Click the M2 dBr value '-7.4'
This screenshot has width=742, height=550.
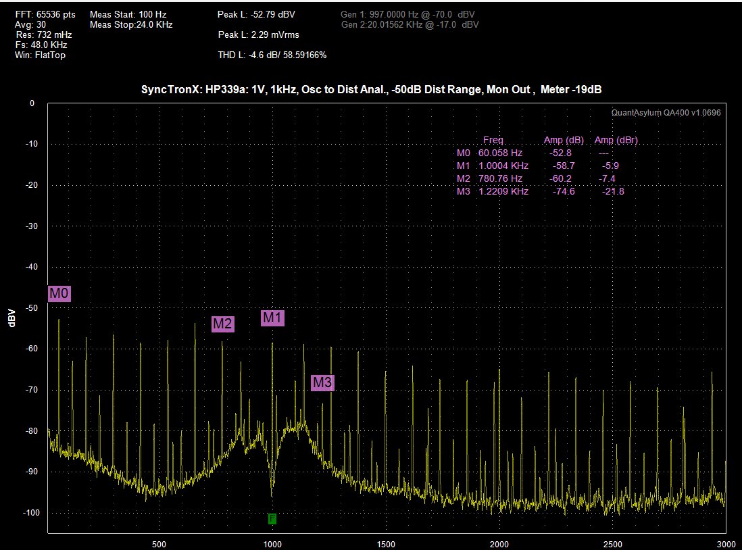click(607, 178)
